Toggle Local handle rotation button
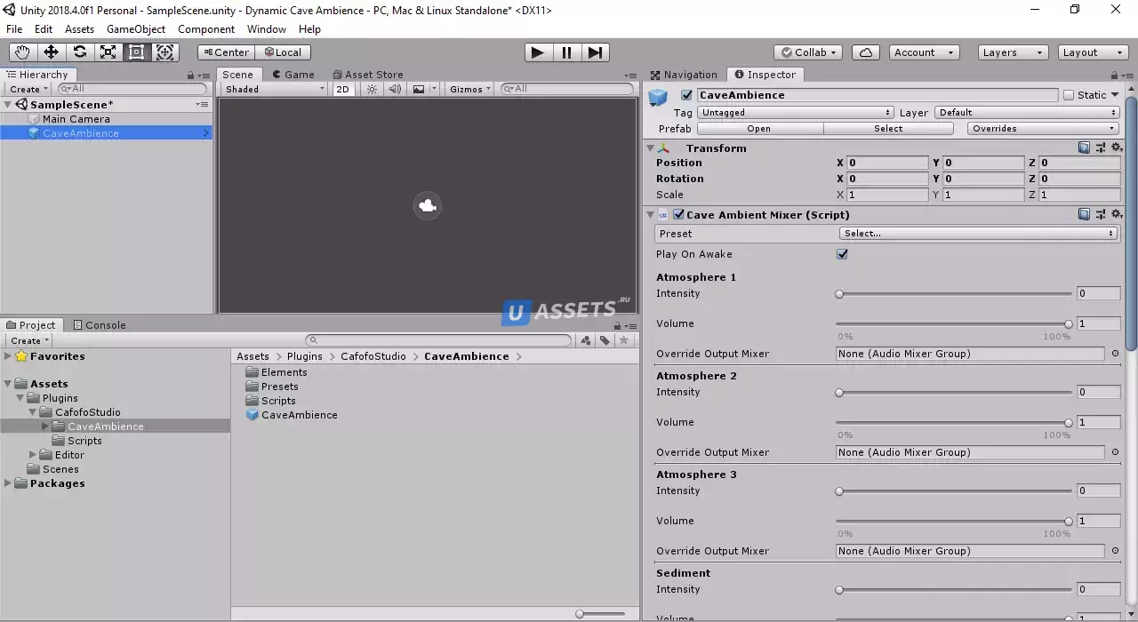The image size is (1138, 622). [283, 52]
